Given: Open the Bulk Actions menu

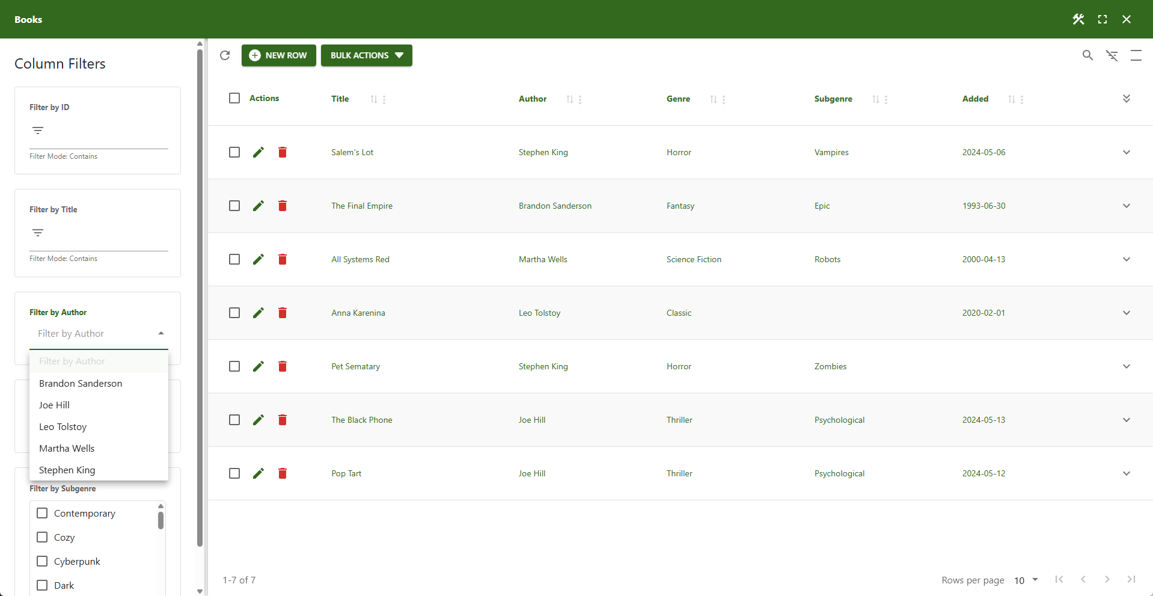Looking at the screenshot, I should point(366,55).
